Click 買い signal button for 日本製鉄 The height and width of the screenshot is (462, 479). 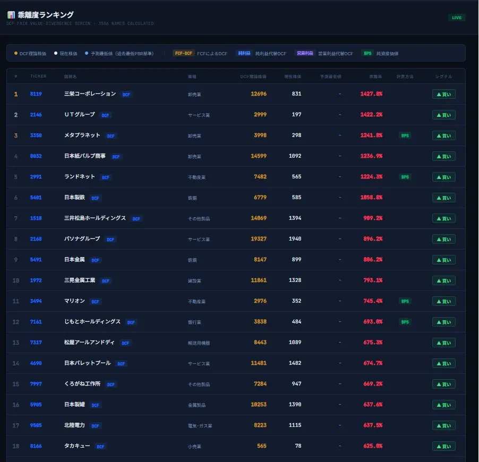(x=444, y=198)
